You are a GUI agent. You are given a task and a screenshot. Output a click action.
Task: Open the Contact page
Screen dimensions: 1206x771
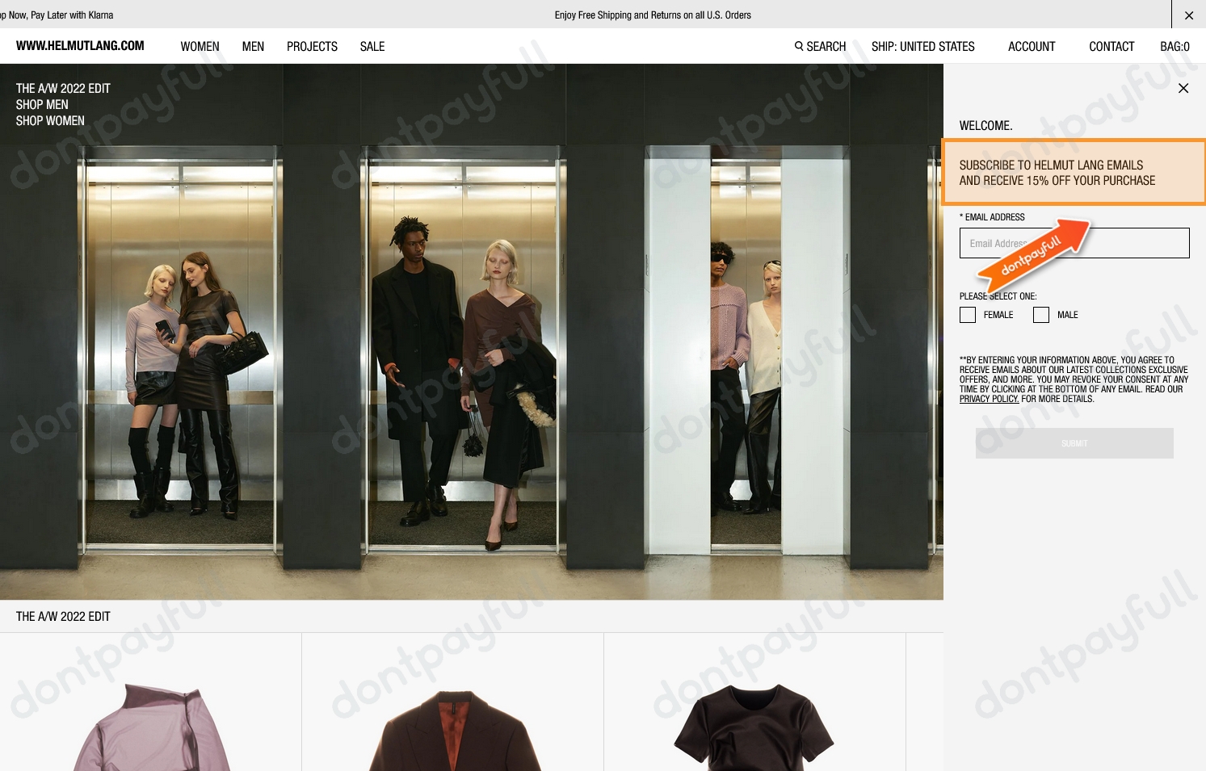pos(1111,47)
